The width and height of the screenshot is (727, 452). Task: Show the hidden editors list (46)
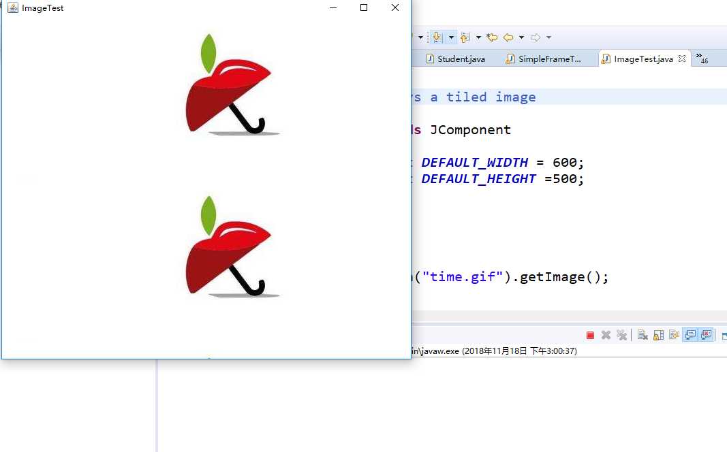coord(702,58)
